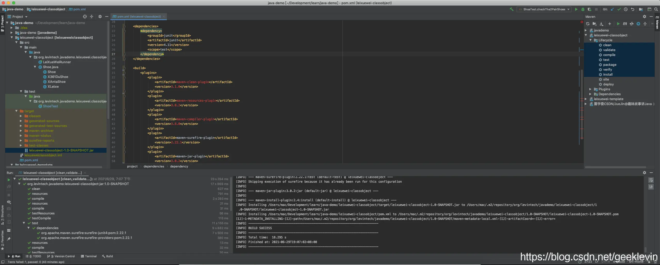Click leixuewei-classobject breadcrumb in navigation bar
This screenshot has width=660, height=265.
tap(46, 9)
